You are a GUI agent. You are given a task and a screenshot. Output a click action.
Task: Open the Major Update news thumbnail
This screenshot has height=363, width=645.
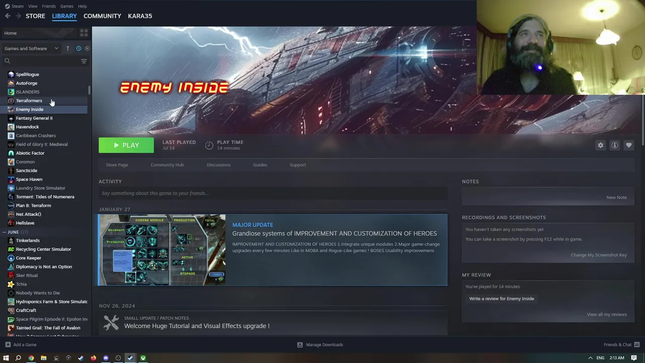[162, 250]
